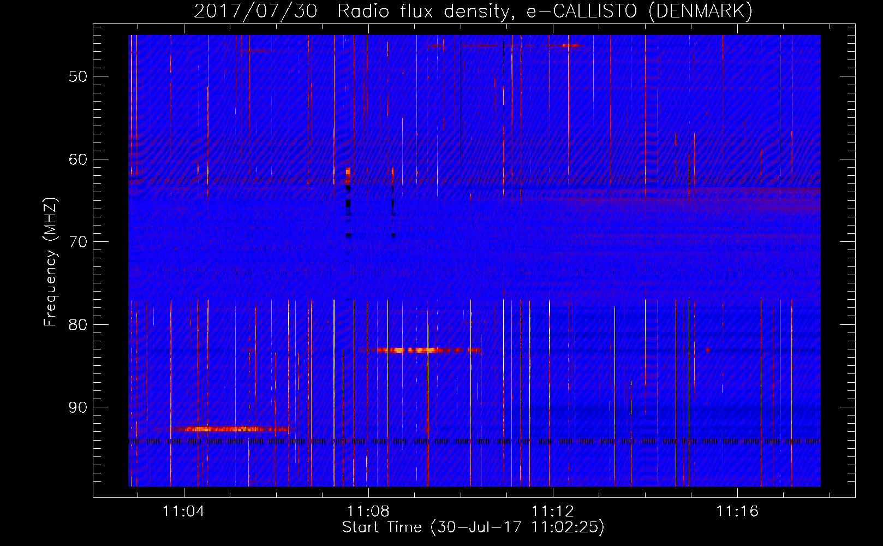The width and height of the screenshot is (883, 546).
Task: Click the '90' frequency tick label
Action: pos(78,408)
